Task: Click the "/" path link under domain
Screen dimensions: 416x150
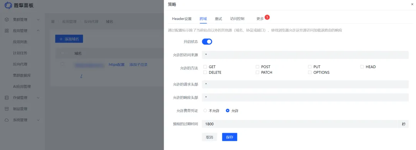Action: [81, 76]
